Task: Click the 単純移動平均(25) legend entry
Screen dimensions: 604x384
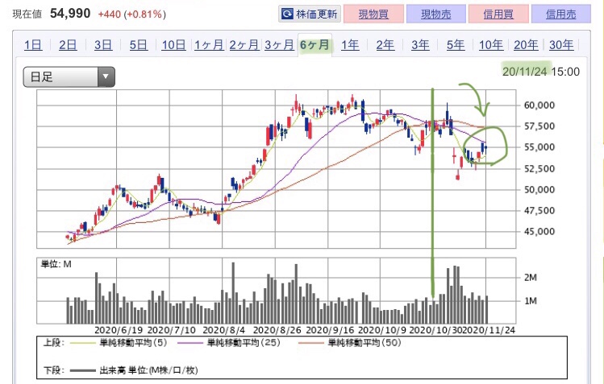Action: coord(243,342)
